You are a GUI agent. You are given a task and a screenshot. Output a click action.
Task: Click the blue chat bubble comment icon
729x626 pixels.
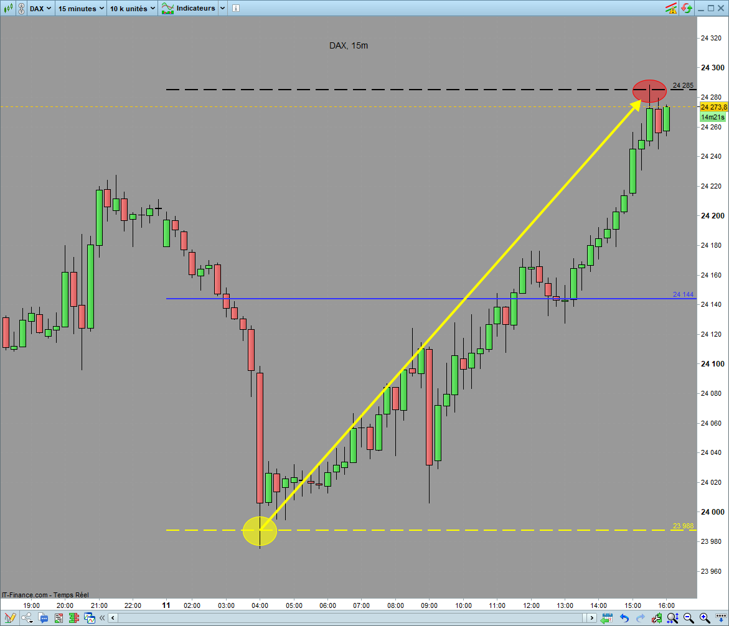(43, 618)
